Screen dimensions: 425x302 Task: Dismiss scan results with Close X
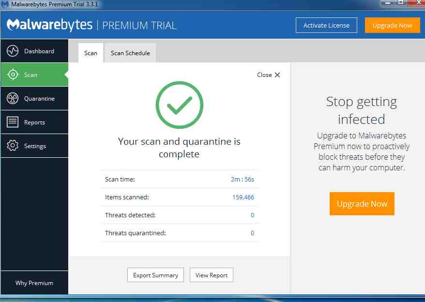[x=269, y=75]
